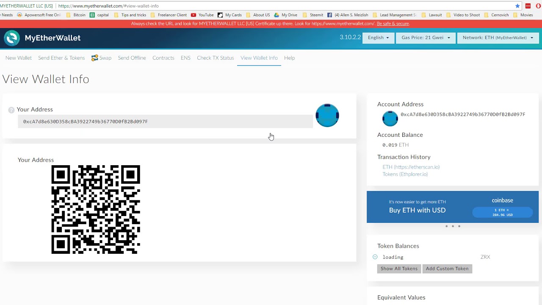Click the MyEtherWallet logo icon

[x=12, y=38]
